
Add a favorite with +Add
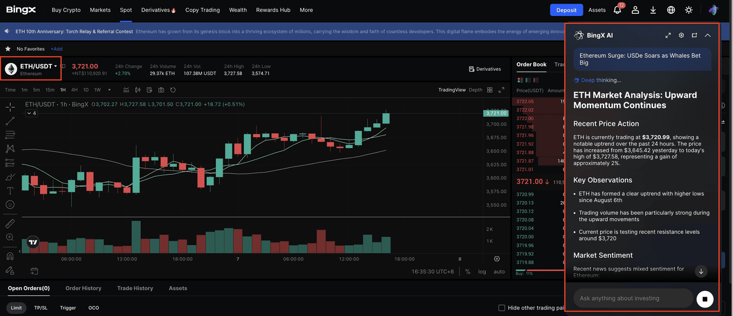pyautogui.click(x=56, y=49)
